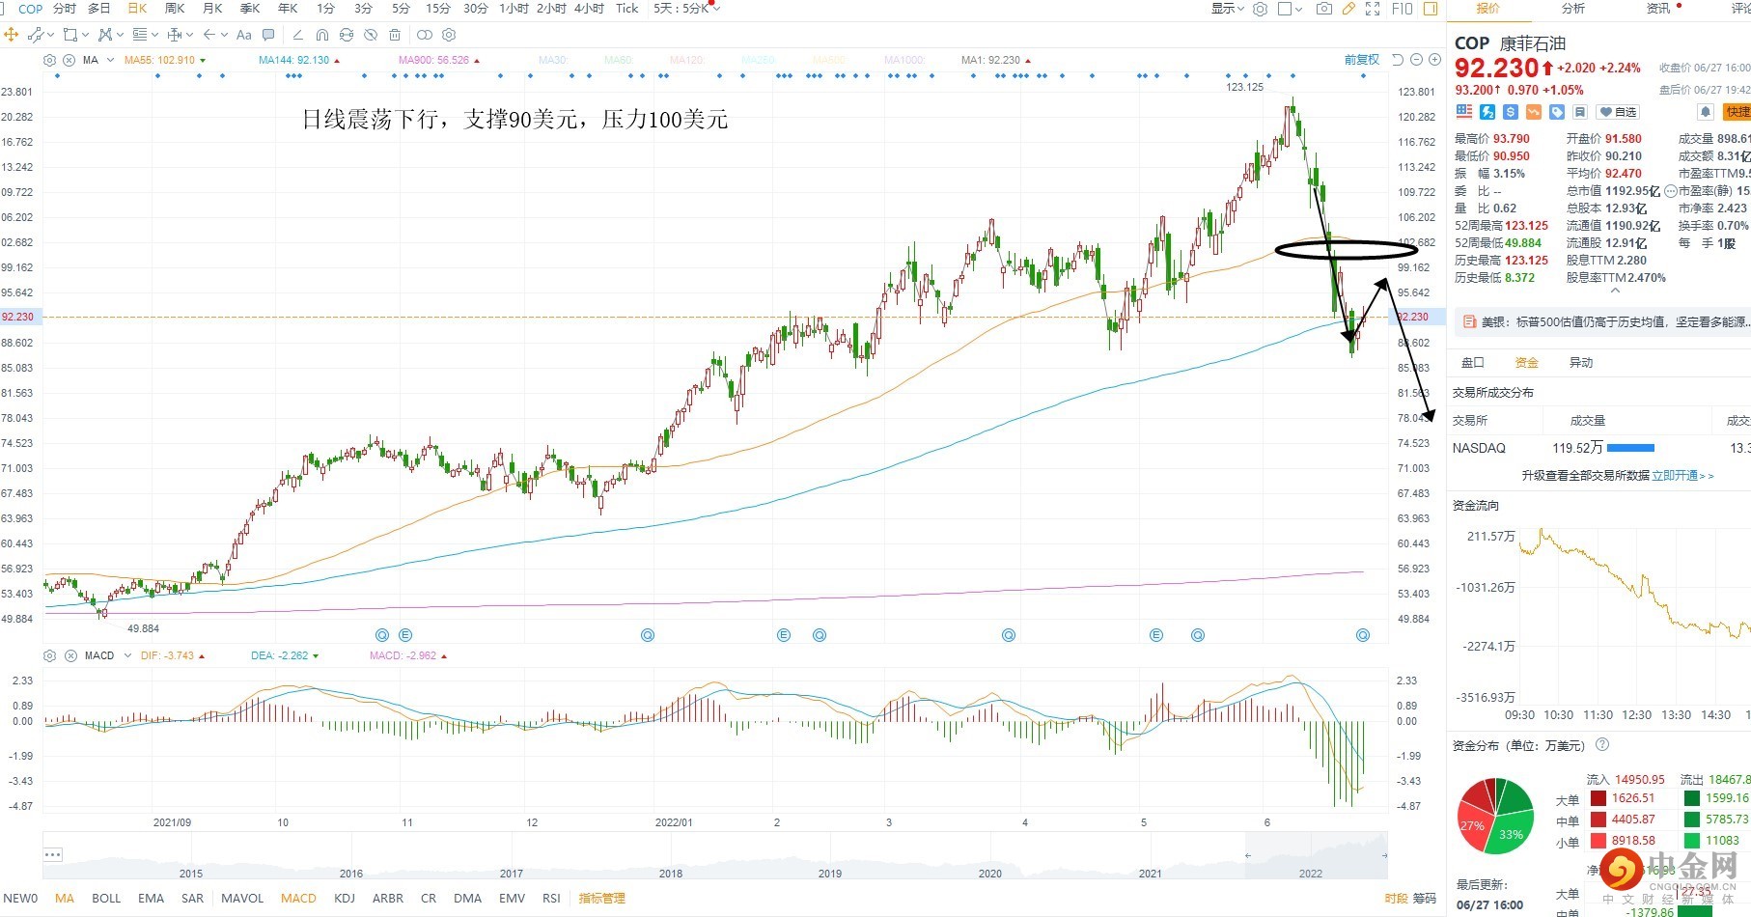Zoom out the chart with minus icon
The width and height of the screenshot is (1751, 917).
point(1416,60)
